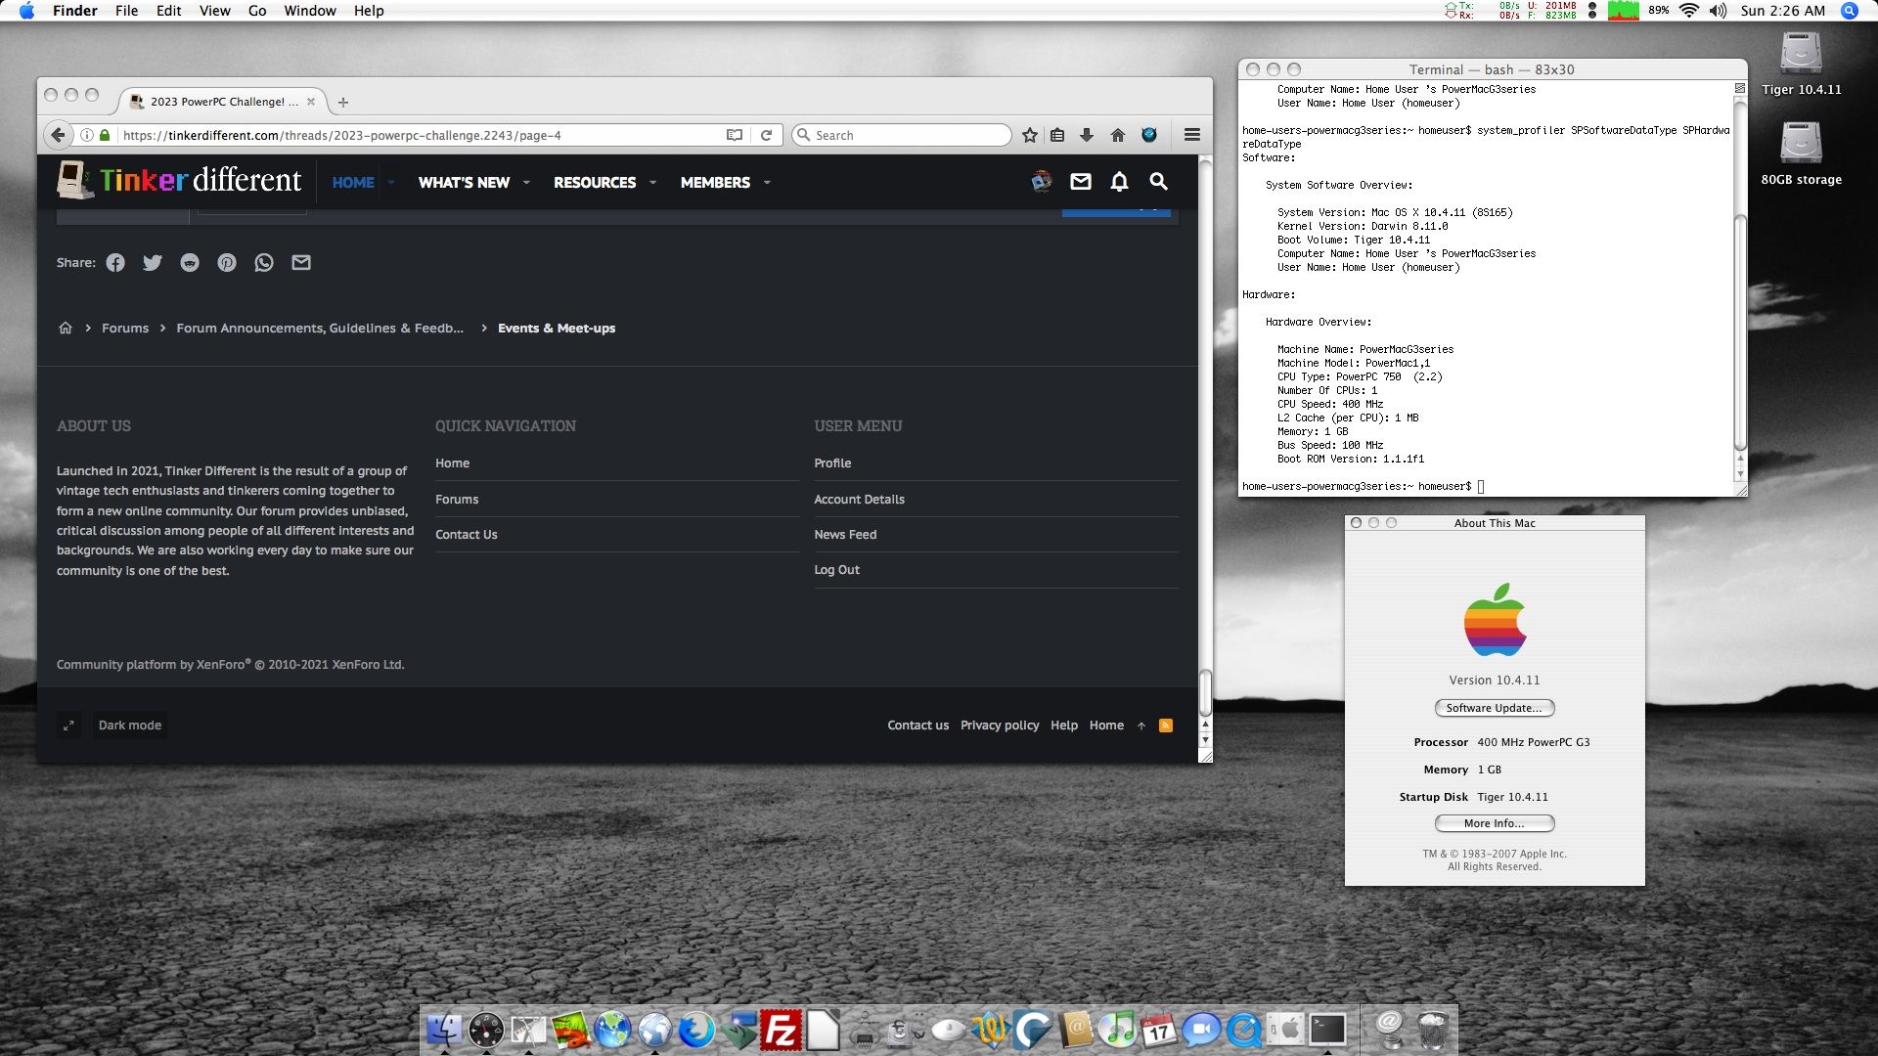Viewport: 1878px width, 1056px height.
Task: Click the browser back arrow button
Action: tap(58, 135)
